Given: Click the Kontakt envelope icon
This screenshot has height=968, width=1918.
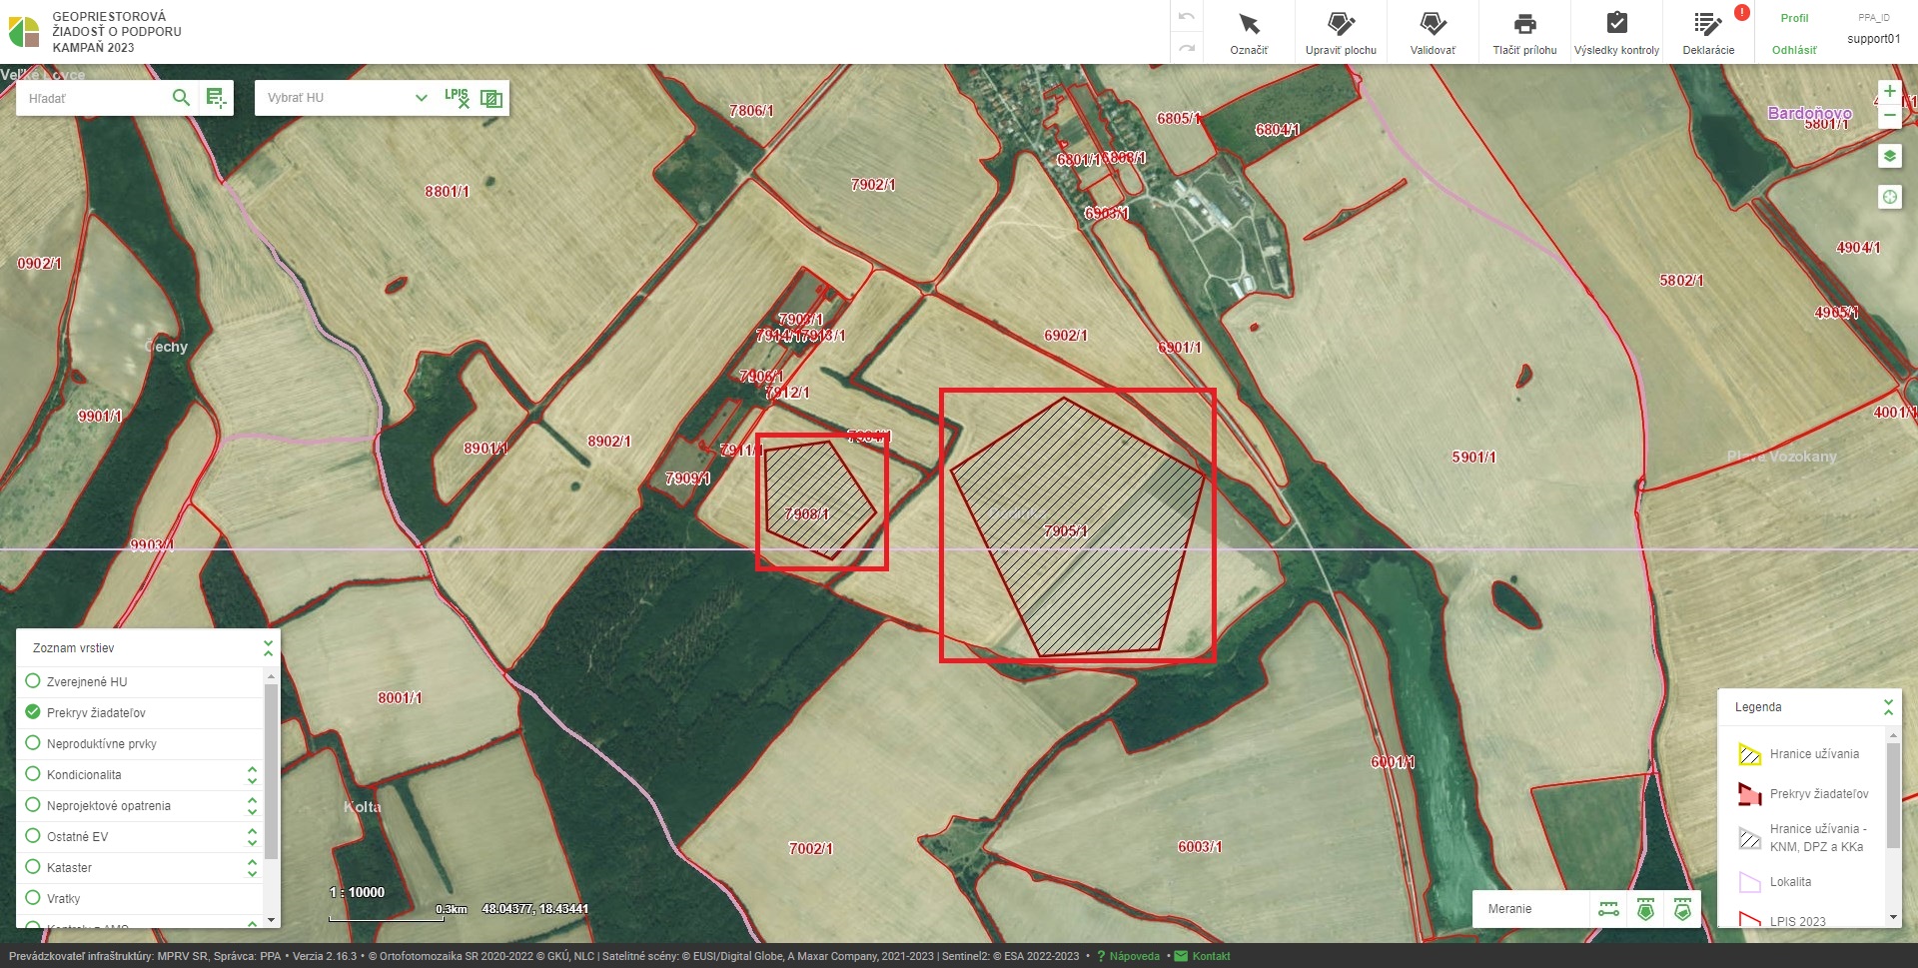Looking at the screenshot, I should [1181, 956].
